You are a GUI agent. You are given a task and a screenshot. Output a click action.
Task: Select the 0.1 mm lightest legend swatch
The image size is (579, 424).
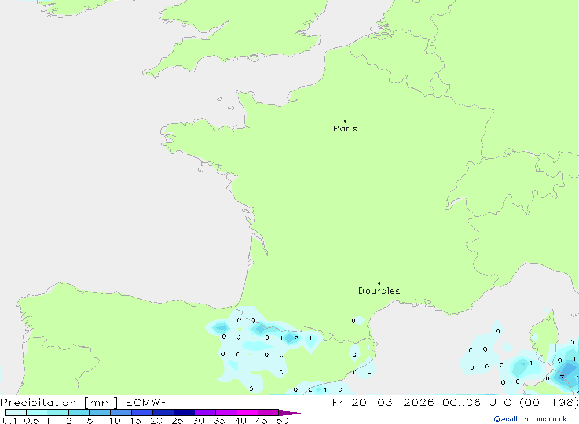16,412
